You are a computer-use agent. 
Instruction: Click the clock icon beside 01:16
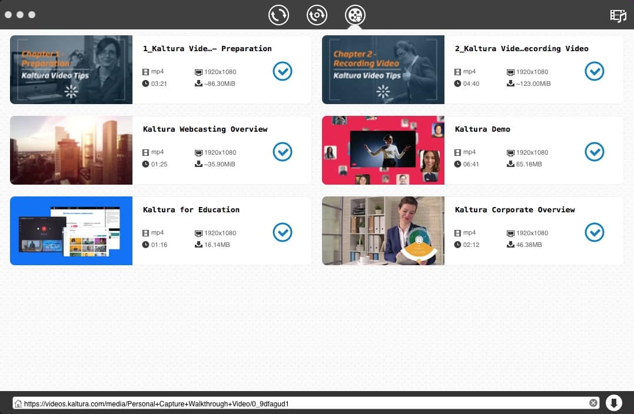pos(145,245)
